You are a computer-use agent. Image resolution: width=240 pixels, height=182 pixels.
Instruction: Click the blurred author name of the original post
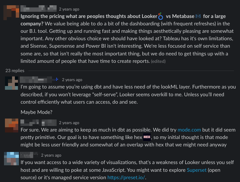(38, 9)
